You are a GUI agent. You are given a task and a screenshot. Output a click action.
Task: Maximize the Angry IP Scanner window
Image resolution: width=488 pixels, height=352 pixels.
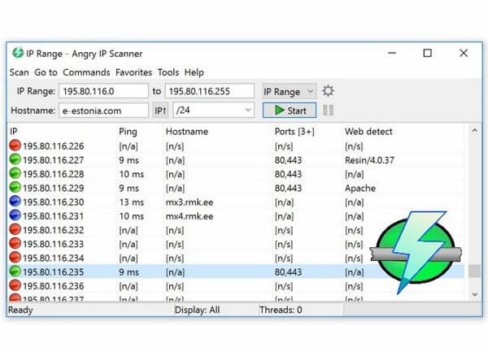427,53
